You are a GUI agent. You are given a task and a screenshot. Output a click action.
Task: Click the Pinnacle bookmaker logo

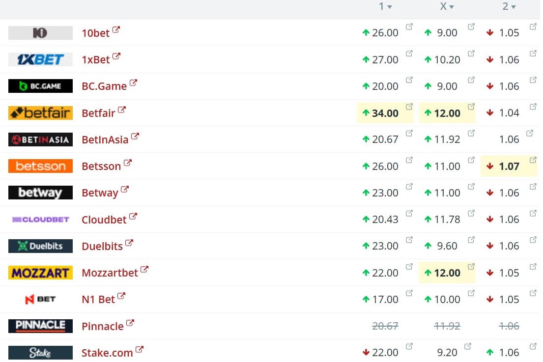[40, 326]
